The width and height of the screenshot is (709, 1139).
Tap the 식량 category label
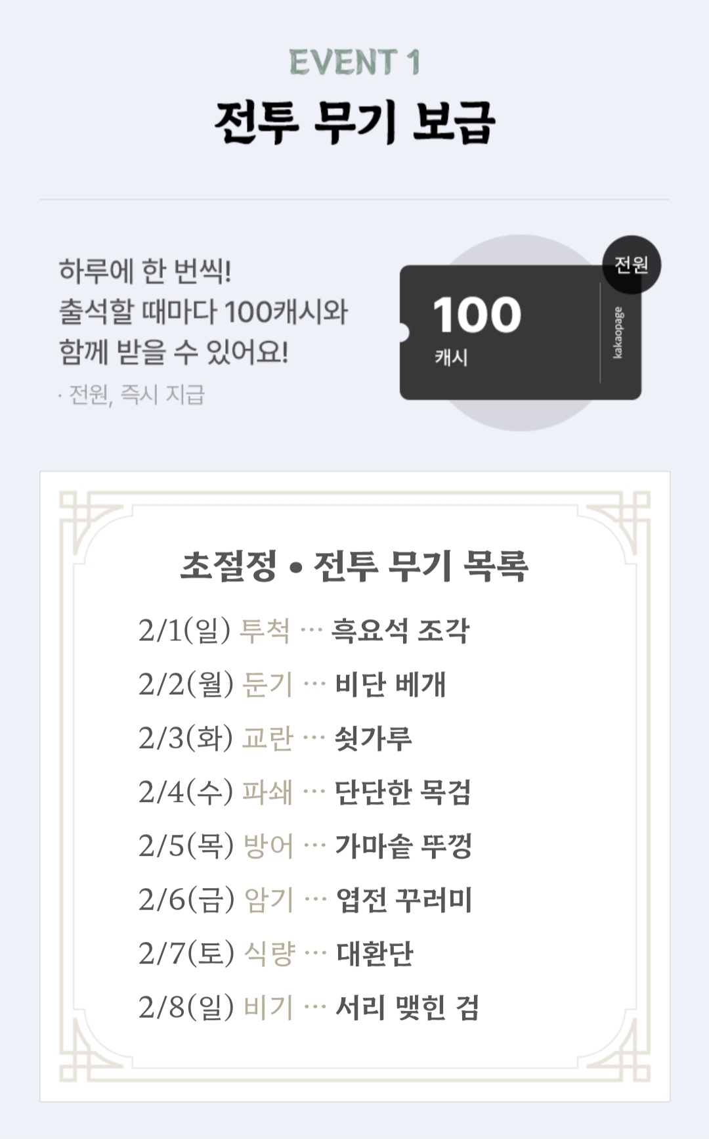(269, 954)
